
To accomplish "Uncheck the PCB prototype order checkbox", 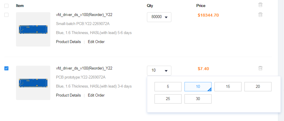I will click(x=6, y=68).
